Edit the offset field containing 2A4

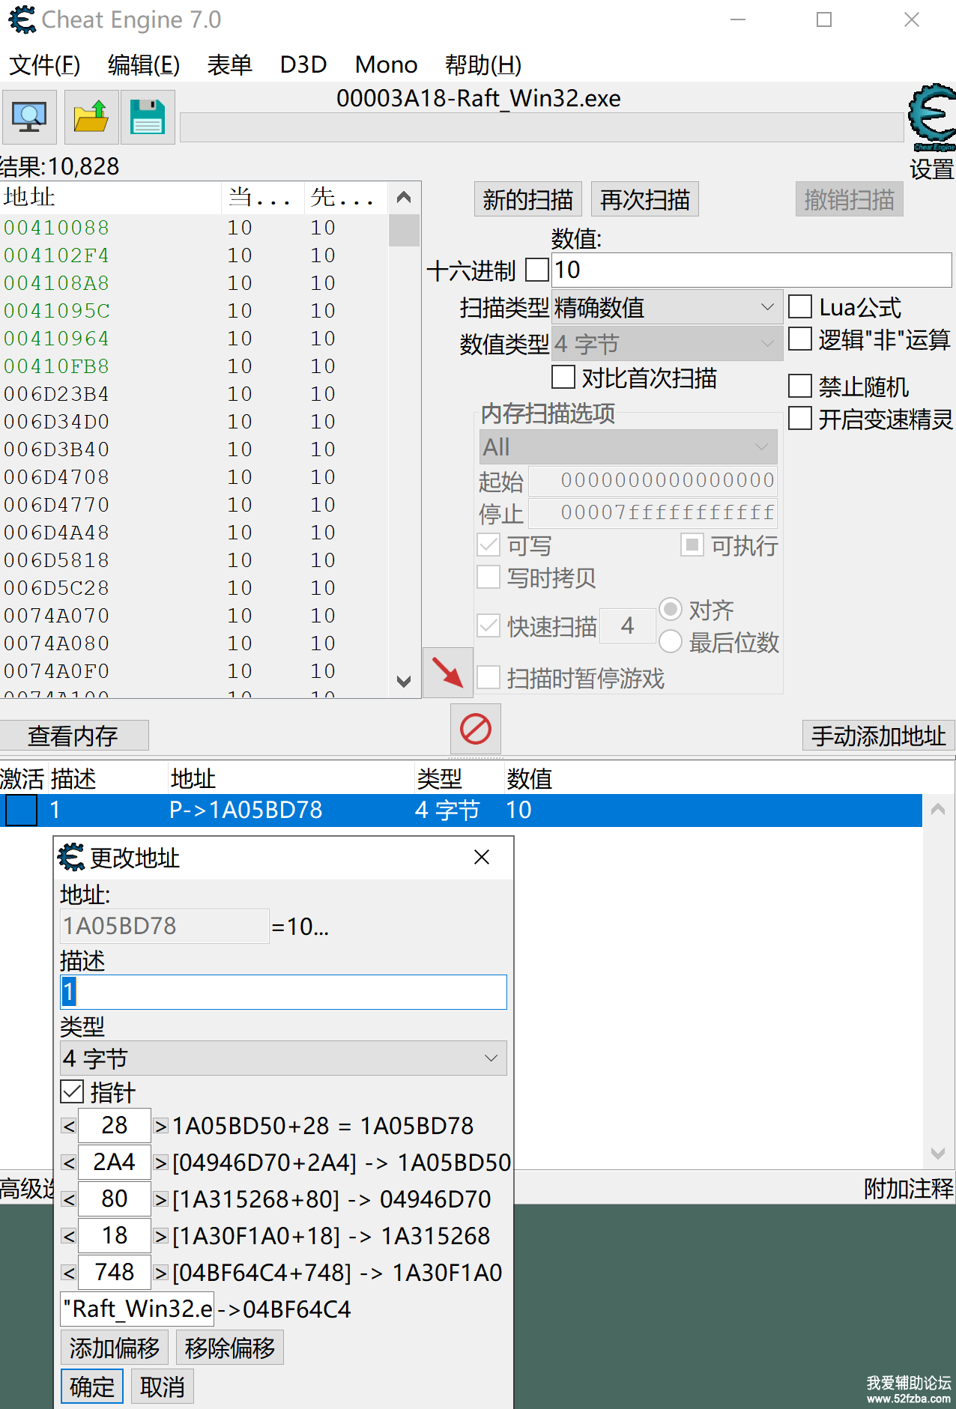[115, 1163]
